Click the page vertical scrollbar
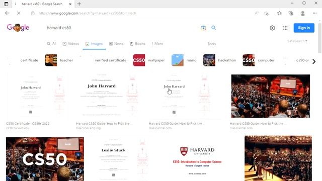Screen dimensions: 322x181 coord(320,38)
